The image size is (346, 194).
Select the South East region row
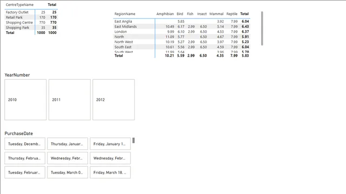tap(182, 47)
